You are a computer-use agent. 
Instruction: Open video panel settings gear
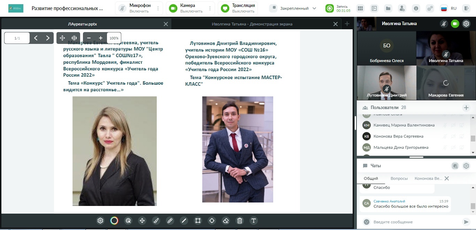(466, 24)
